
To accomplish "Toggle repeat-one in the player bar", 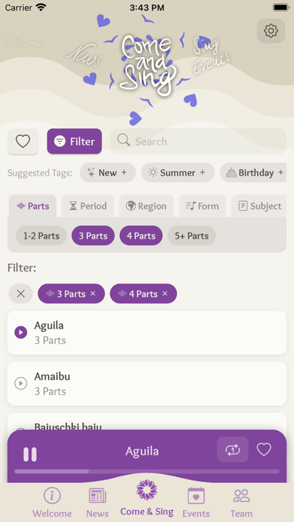I will [x=232, y=450].
